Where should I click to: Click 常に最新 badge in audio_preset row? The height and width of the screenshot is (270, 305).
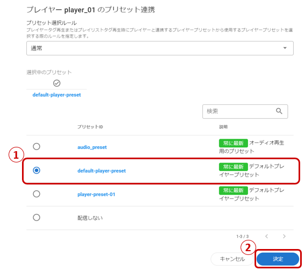click(x=233, y=143)
